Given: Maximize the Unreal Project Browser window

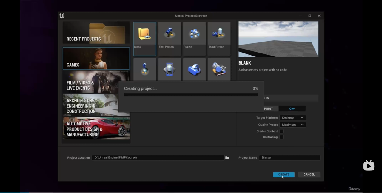Looking at the screenshot, I should pyautogui.click(x=310, y=16).
